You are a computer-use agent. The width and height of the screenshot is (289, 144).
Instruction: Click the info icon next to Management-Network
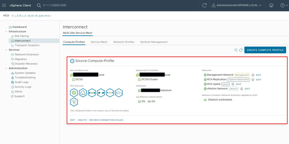(253, 75)
